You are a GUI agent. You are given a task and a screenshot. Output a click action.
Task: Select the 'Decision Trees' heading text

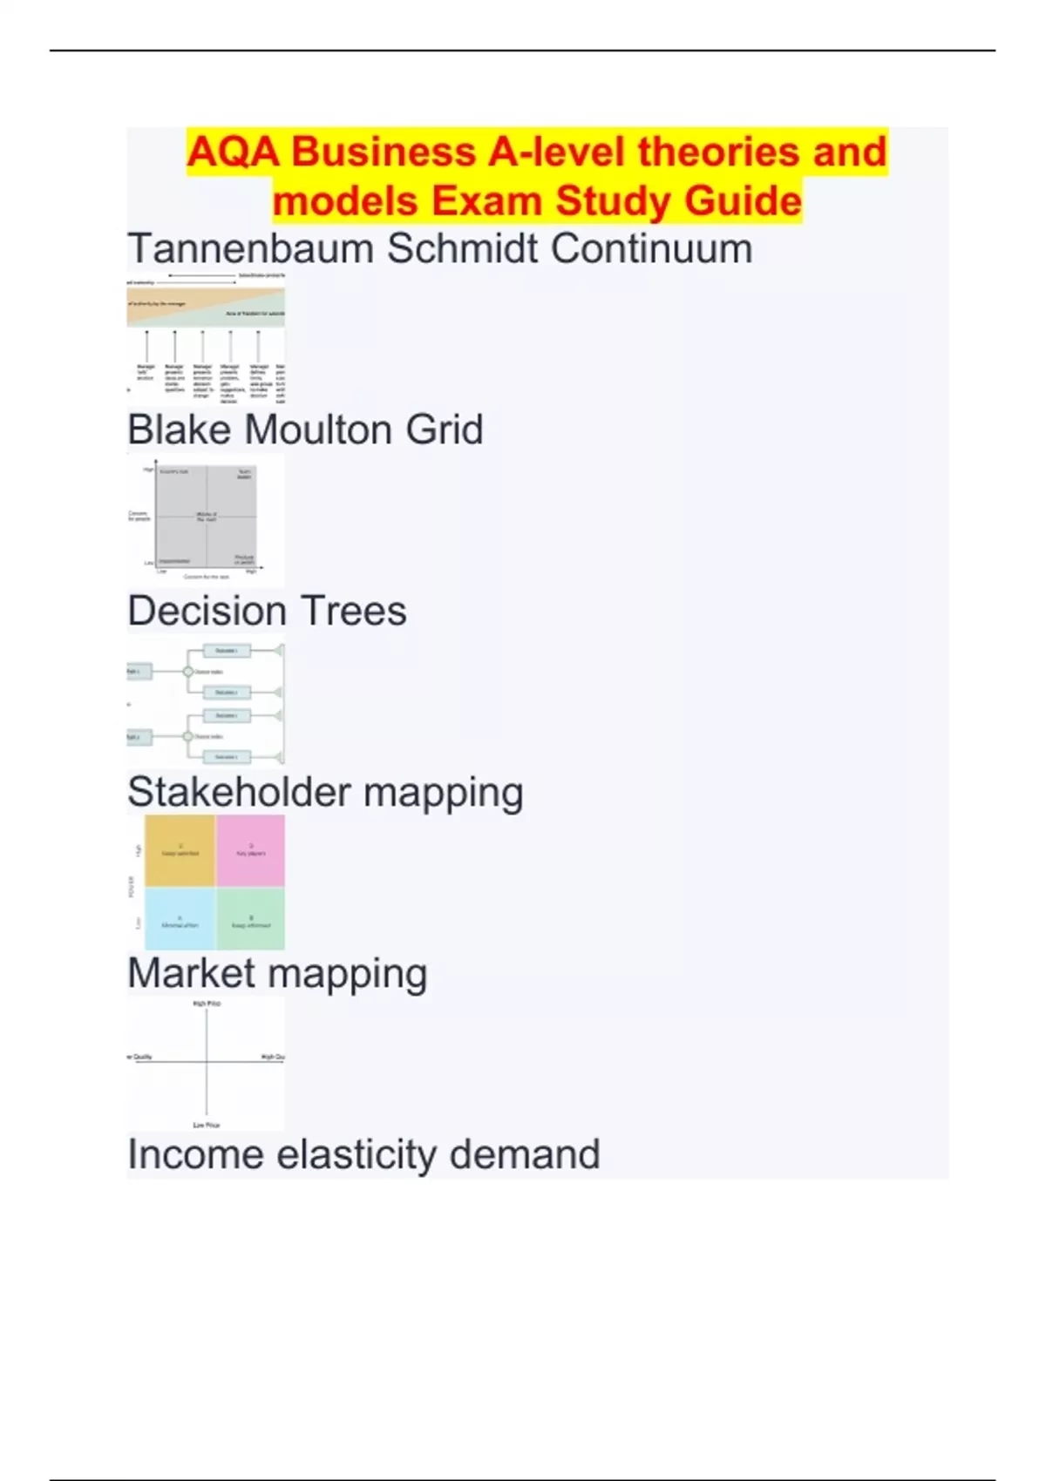[267, 612]
